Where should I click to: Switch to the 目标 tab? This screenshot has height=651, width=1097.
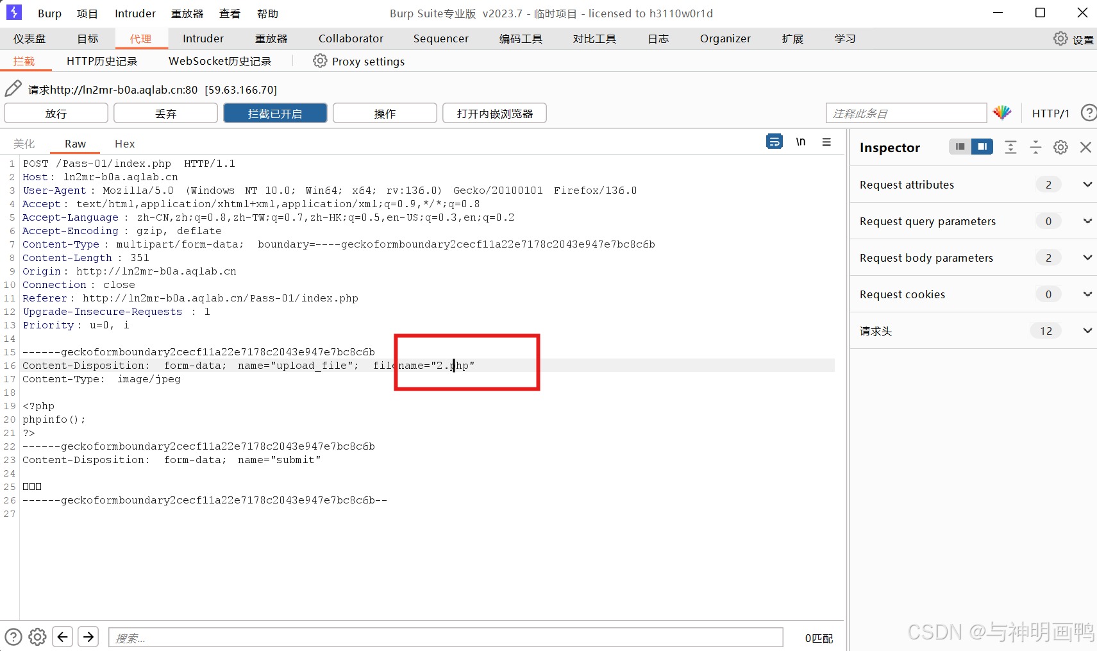(x=88, y=38)
